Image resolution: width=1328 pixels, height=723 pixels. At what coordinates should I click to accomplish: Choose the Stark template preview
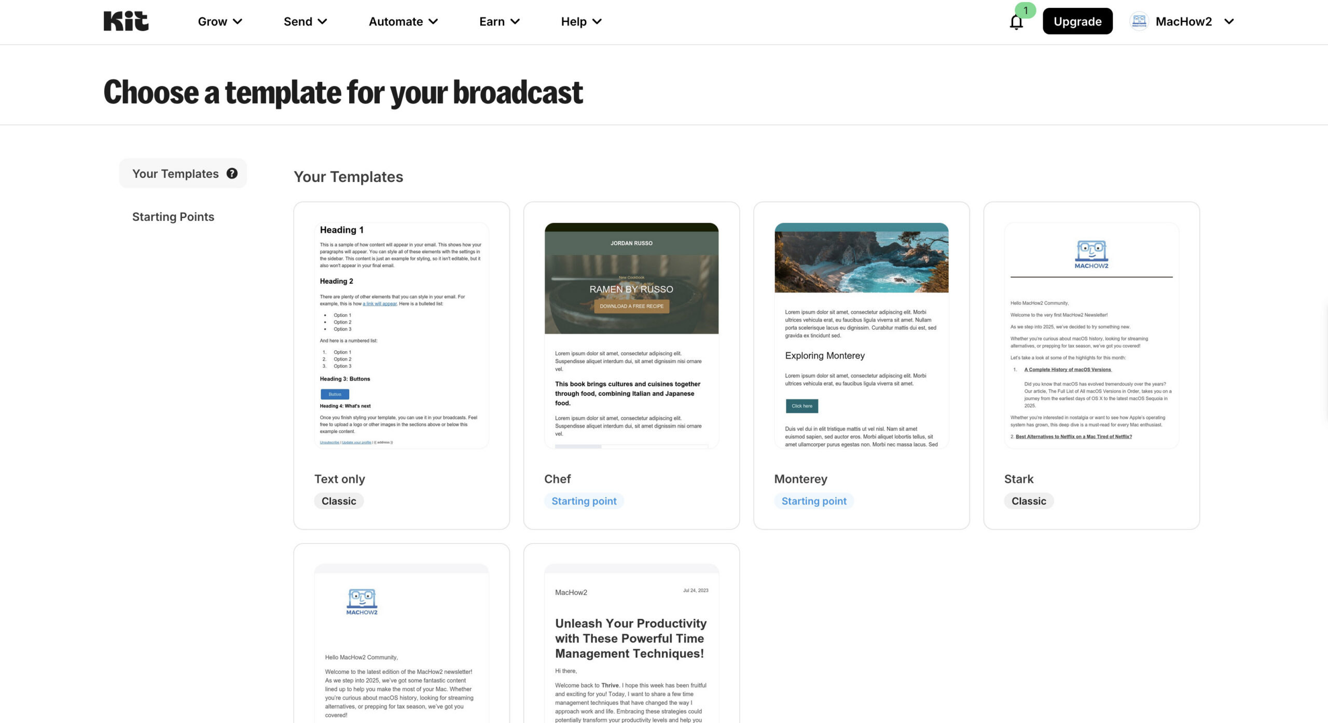(1091, 336)
